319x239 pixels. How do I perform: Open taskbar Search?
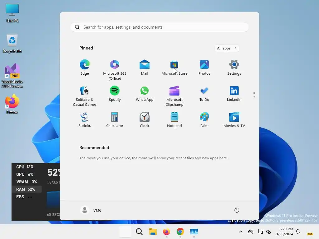(139, 232)
